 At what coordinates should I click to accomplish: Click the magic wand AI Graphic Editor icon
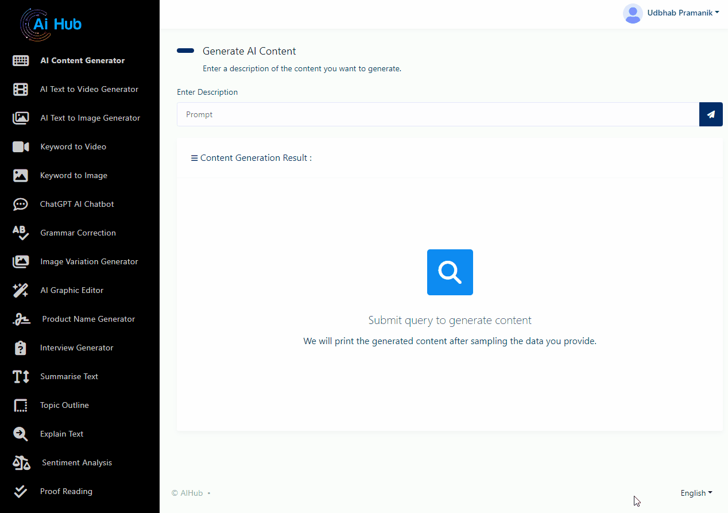click(x=21, y=290)
